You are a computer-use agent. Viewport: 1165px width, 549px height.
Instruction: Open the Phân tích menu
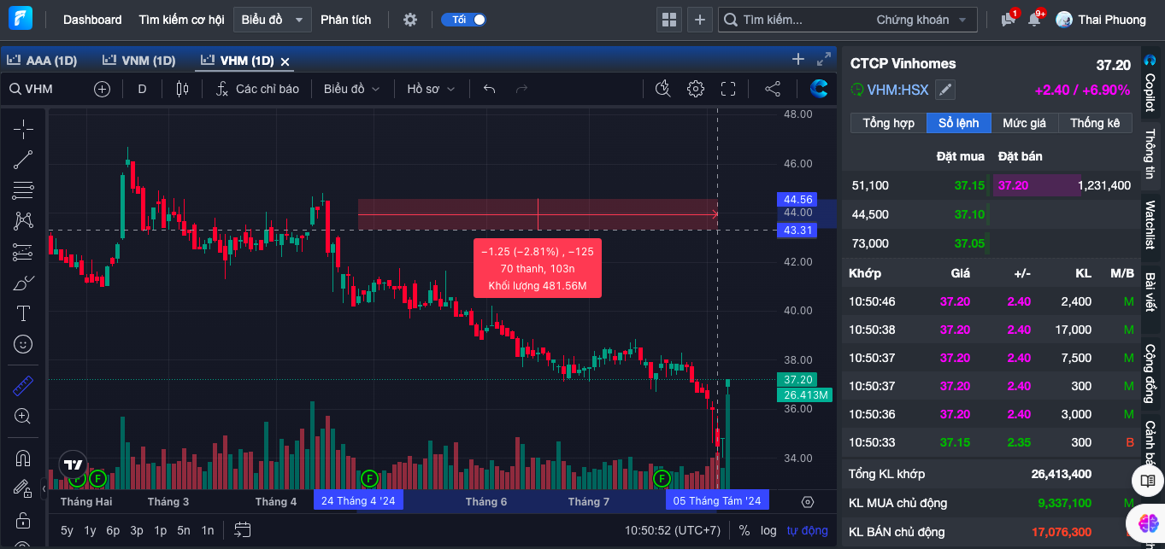346,20
